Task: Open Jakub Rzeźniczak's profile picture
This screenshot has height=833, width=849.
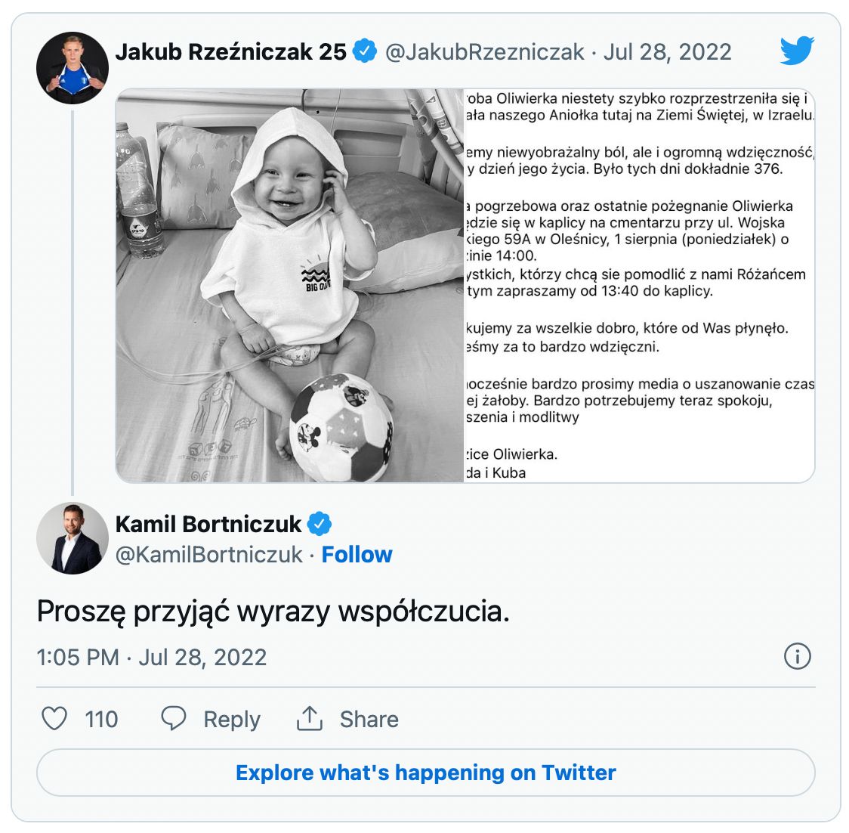Action: point(73,68)
